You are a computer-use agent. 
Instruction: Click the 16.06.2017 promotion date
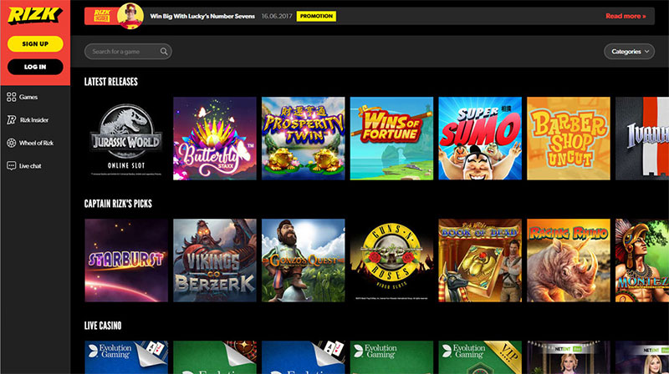[x=277, y=16]
